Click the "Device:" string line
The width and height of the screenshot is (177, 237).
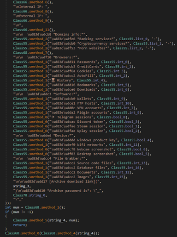(x=44, y=136)
